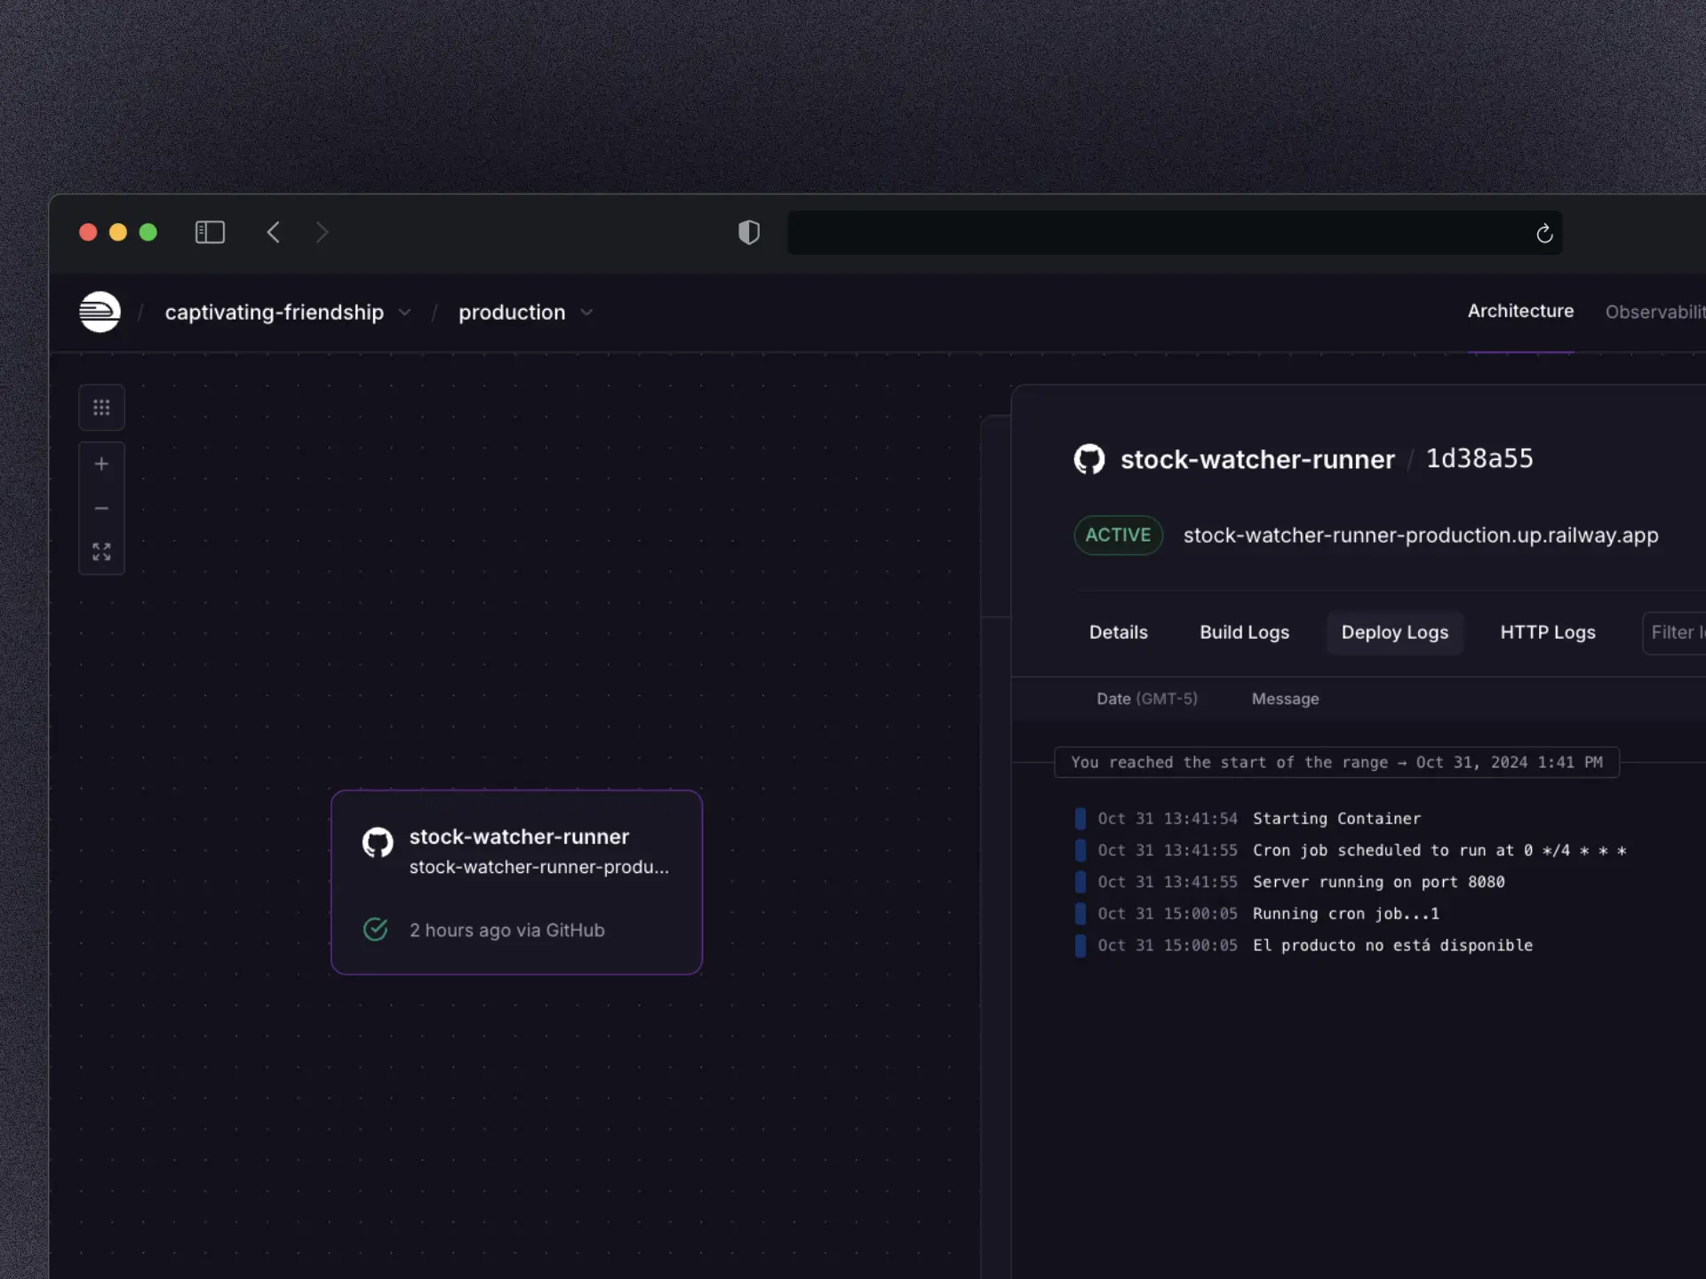Reload the page with the refresh icon
This screenshot has width=1706, height=1279.
coord(1544,234)
